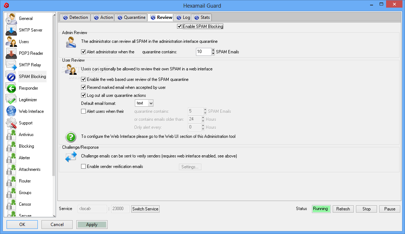Click the emails older than Hours stepper
Viewport: 405px width, 234px height.
click(203, 119)
